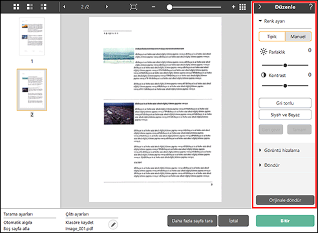318x233 pixels.
Task: Edit output settings with pencil icon
Action: [113, 225]
